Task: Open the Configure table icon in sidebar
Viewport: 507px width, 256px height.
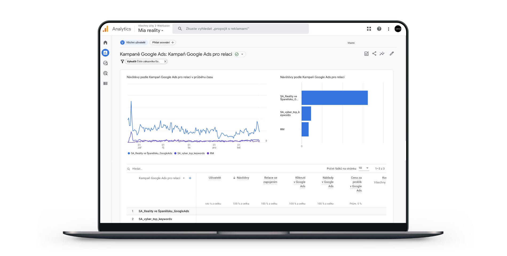Action: pyautogui.click(x=105, y=84)
